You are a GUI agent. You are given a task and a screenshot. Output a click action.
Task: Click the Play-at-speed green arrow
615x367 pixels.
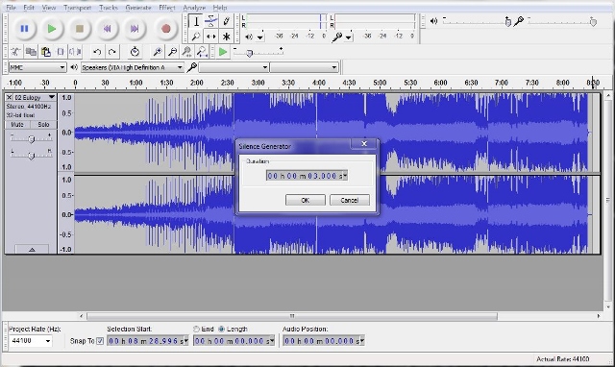pyautogui.click(x=223, y=52)
